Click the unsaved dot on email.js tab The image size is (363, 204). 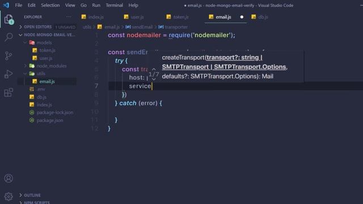[x=242, y=17]
